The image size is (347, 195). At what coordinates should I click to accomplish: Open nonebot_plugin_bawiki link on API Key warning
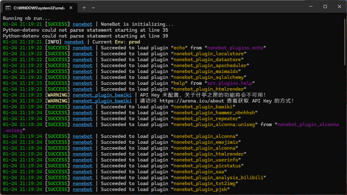(x=102, y=95)
